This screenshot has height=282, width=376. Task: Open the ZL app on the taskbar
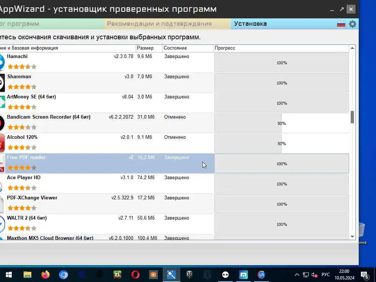[117, 275]
